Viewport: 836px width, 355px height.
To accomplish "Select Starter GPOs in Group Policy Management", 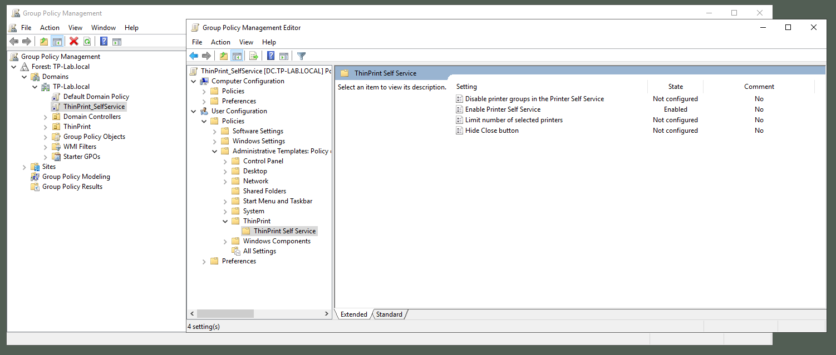I will point(82,157).
